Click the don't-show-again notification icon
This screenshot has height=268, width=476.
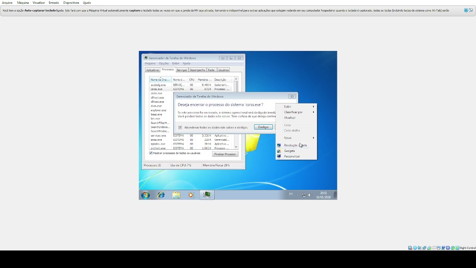click(x=471, y=10)
